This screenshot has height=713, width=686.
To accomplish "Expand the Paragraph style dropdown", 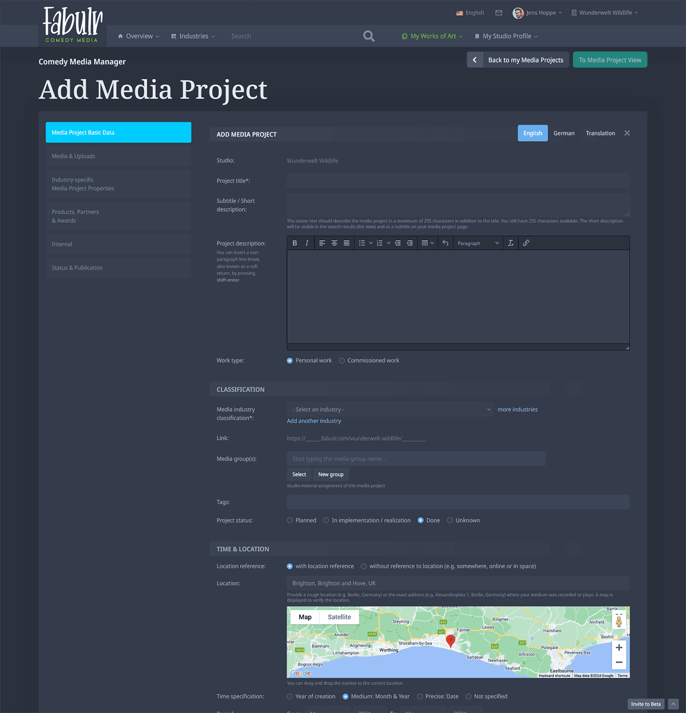I will pos(478,243).
